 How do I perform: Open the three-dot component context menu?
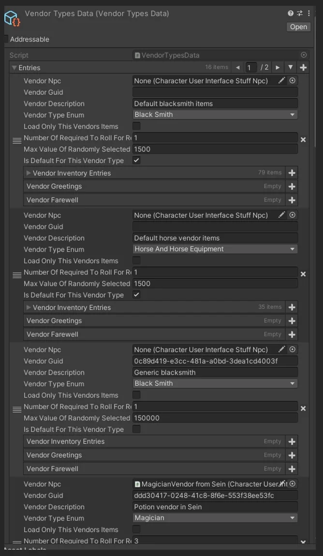click(309, 14)
